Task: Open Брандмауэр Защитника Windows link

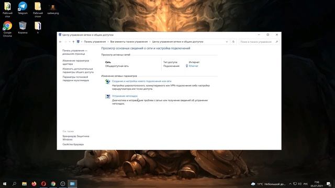Action: 76,138
